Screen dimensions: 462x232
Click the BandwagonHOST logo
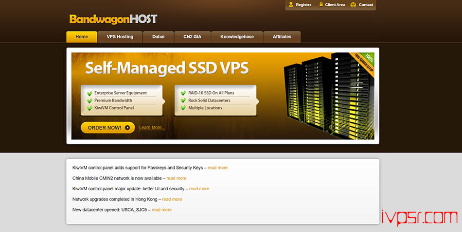point(113,19)
